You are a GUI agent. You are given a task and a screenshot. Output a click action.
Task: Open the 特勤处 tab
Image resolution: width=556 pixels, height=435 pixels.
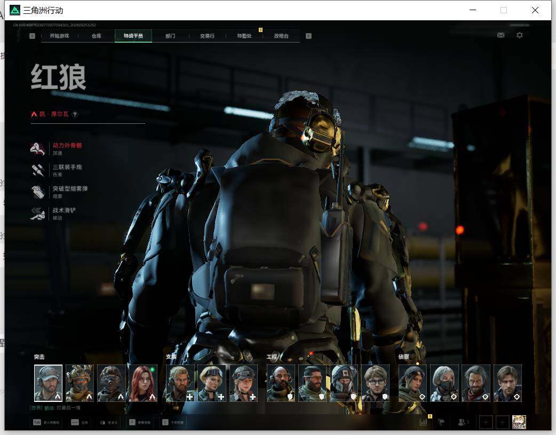(244, 36)
